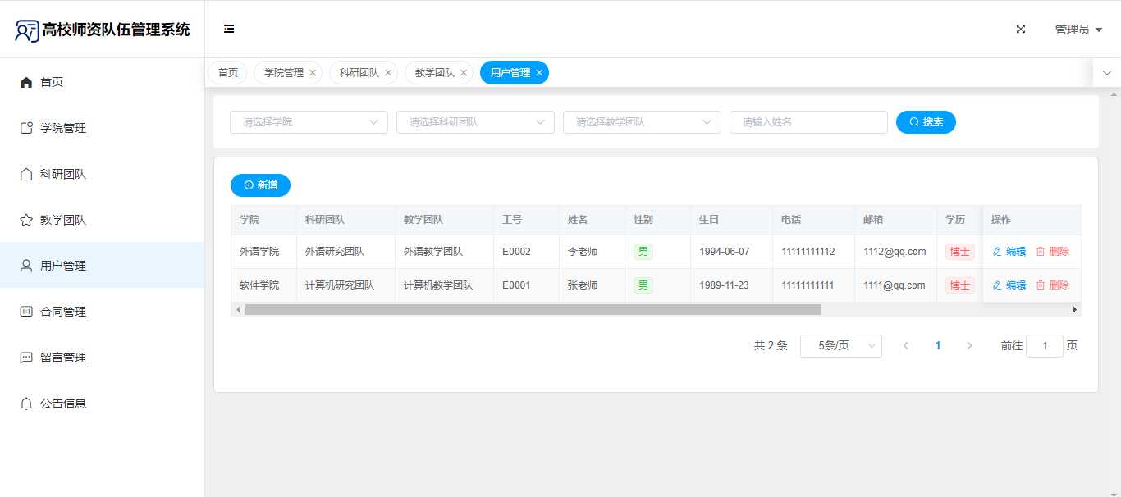This screenshot has width=1121, height=497.
Task: Change the 5条/页 page size selector
Action: [840, 346]
